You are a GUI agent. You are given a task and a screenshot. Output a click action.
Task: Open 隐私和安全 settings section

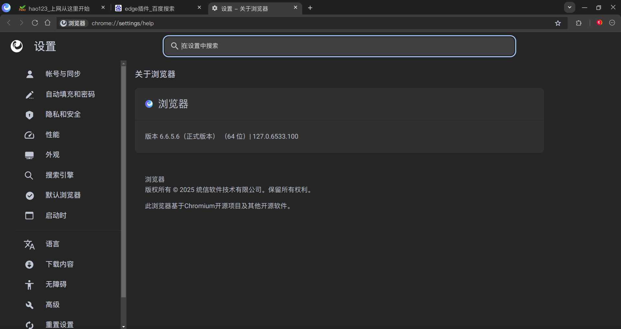coord(63,114)
